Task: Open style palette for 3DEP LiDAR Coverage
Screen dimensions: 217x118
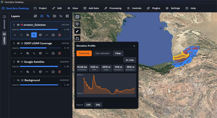Action: (x=41, y=53)
